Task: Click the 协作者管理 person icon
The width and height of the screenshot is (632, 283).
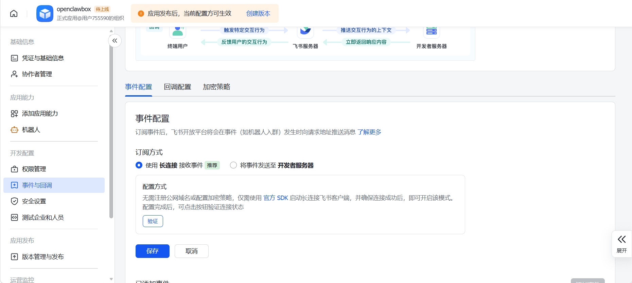Action: 14,74
